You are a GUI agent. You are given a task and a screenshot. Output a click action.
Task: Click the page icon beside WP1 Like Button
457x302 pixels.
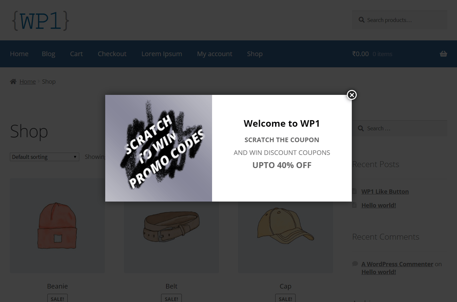tap(354, 191)
